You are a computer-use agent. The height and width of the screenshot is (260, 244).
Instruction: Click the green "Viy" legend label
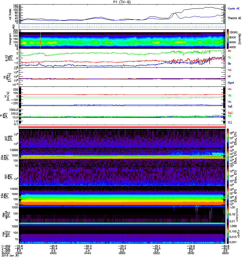(x=229, y=96)
